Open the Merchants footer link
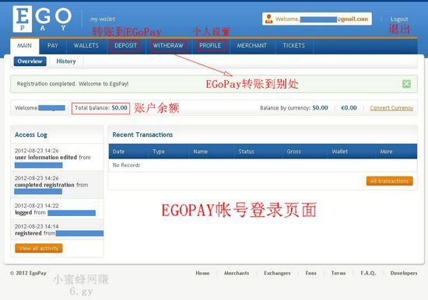The image size is (428, 300). (237, 273)
